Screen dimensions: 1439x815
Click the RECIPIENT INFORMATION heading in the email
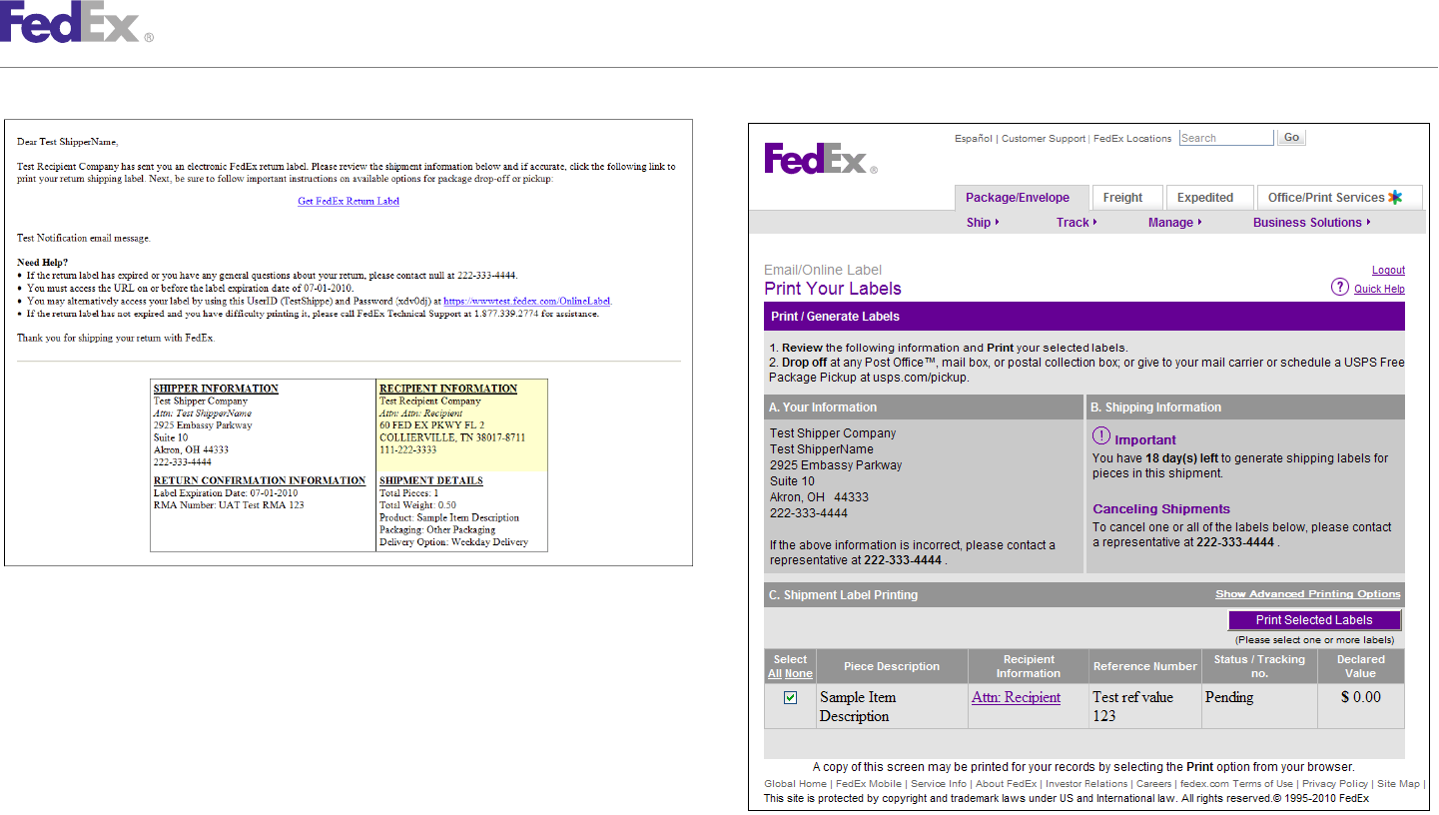point(448,389)
